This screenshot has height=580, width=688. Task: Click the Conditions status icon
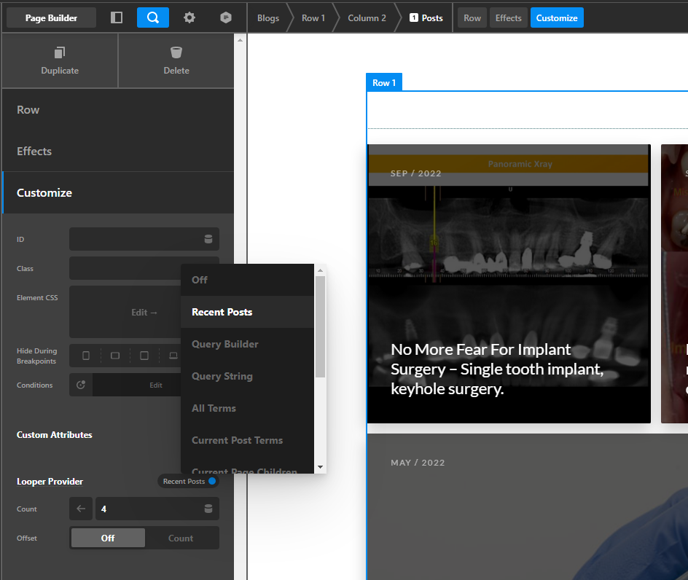click(81, 385)
